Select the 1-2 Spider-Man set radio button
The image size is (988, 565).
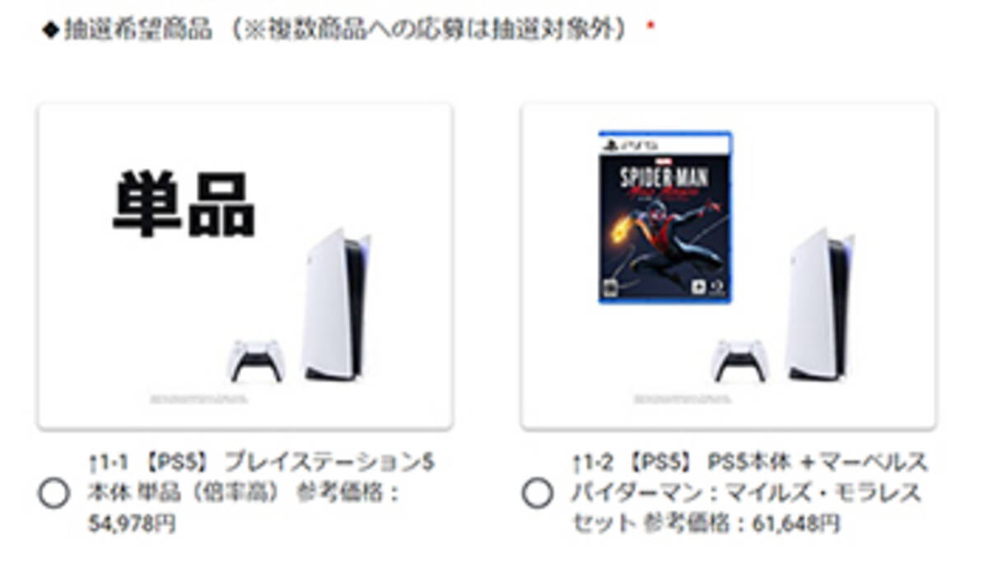pyautogui.click(x=537, y=493)
